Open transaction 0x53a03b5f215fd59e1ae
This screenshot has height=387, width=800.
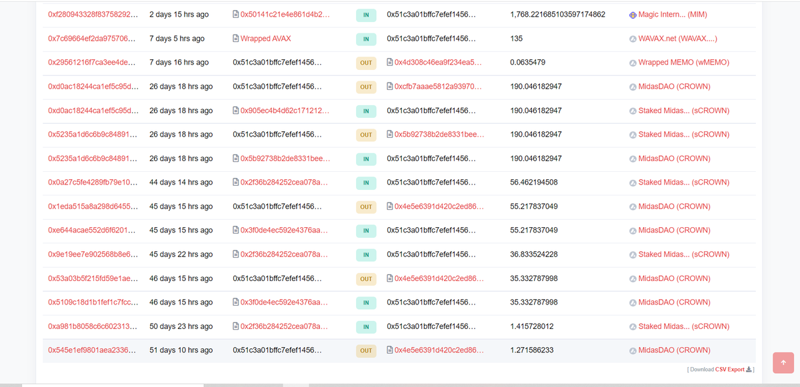pos(93,278)
